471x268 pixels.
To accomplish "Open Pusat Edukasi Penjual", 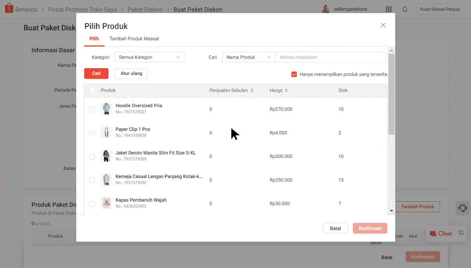I will (x=439, y=9).
